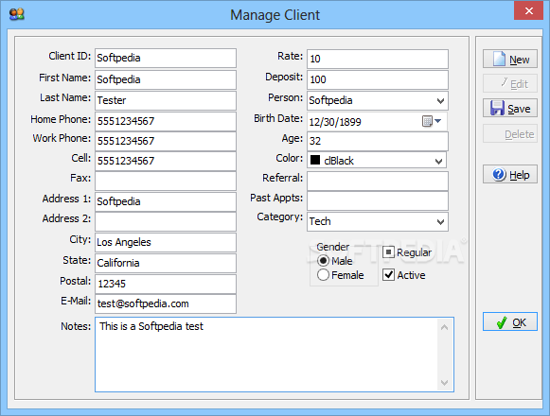
Task: Save the client record with floppy icon
Action: pyautogui.click(x=510, y=108)
